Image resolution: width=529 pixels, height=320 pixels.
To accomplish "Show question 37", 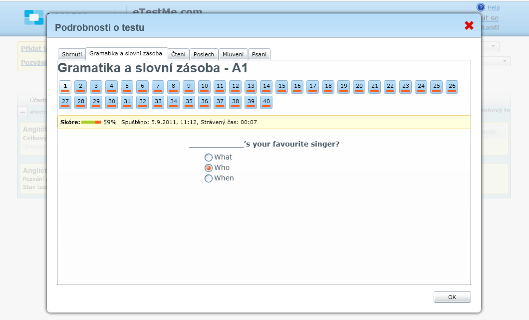I will coord(220,102).
